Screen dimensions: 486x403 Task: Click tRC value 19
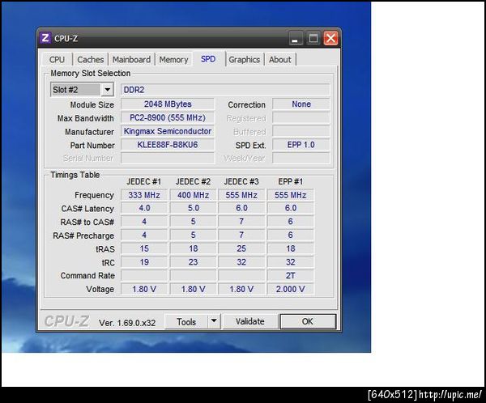click(x=144, y=262)
